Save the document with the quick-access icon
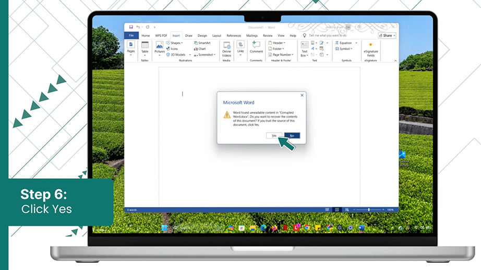The image size is (481, 270). coord(131,27)
